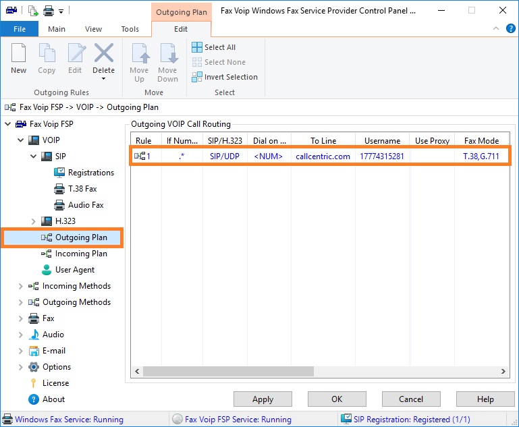This screenshot has height=427, width=519.
Task: Click the Cancel button
Action: (411, 399)
